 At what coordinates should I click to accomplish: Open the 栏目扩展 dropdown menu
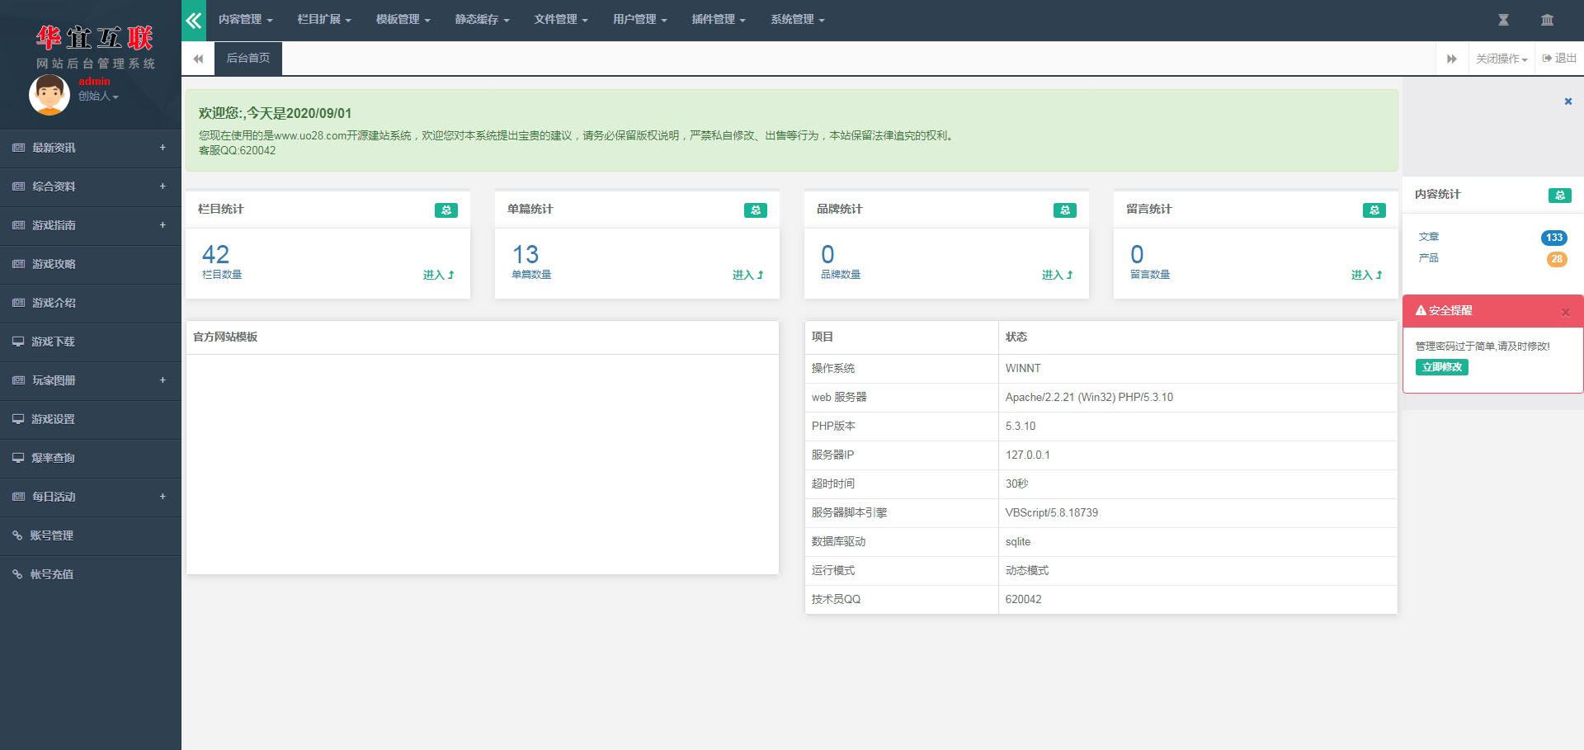tap(324, 20)
